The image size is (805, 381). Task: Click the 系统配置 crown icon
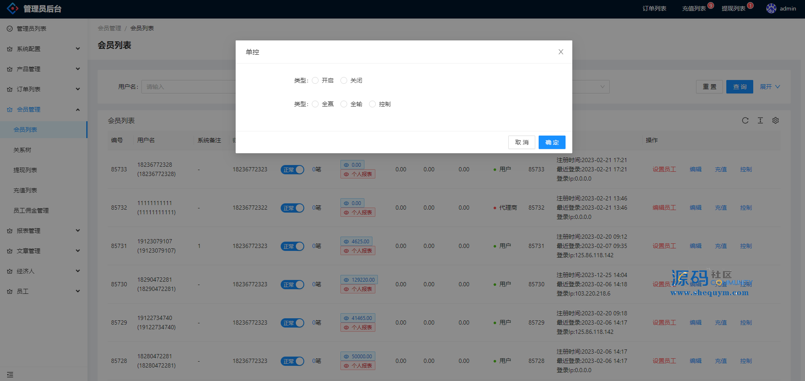click(x=10, y=49)
